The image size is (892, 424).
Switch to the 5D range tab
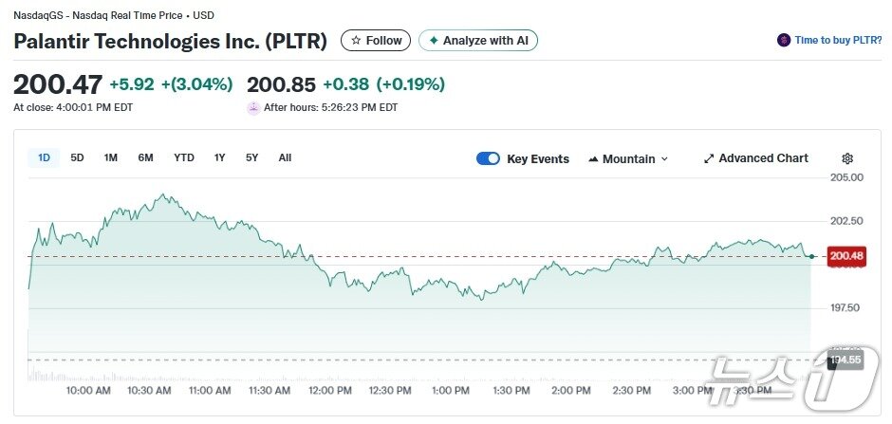(78, 157)
